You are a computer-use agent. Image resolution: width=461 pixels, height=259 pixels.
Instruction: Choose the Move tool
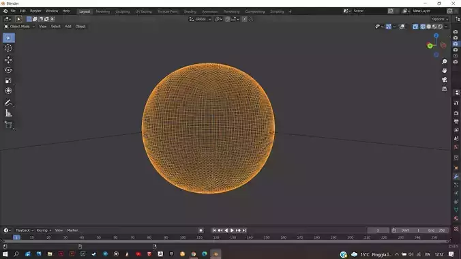(9, 60)
